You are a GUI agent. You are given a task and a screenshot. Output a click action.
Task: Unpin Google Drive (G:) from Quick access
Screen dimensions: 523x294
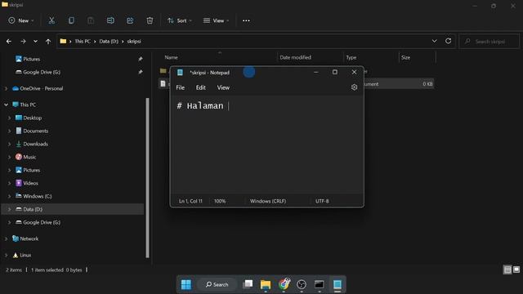(x=141, y=72)
